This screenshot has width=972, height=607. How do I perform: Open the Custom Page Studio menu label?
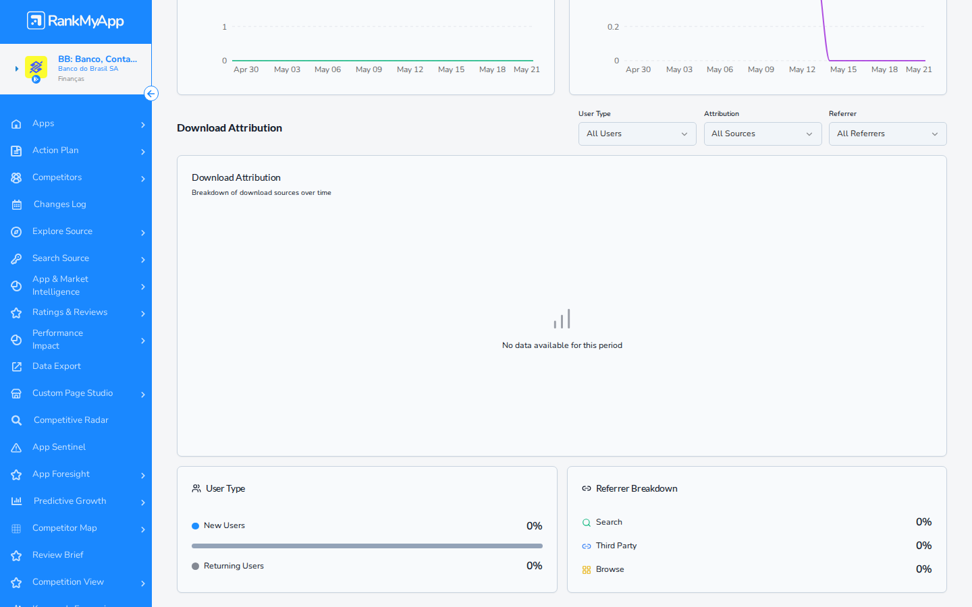tap(72, 393)
